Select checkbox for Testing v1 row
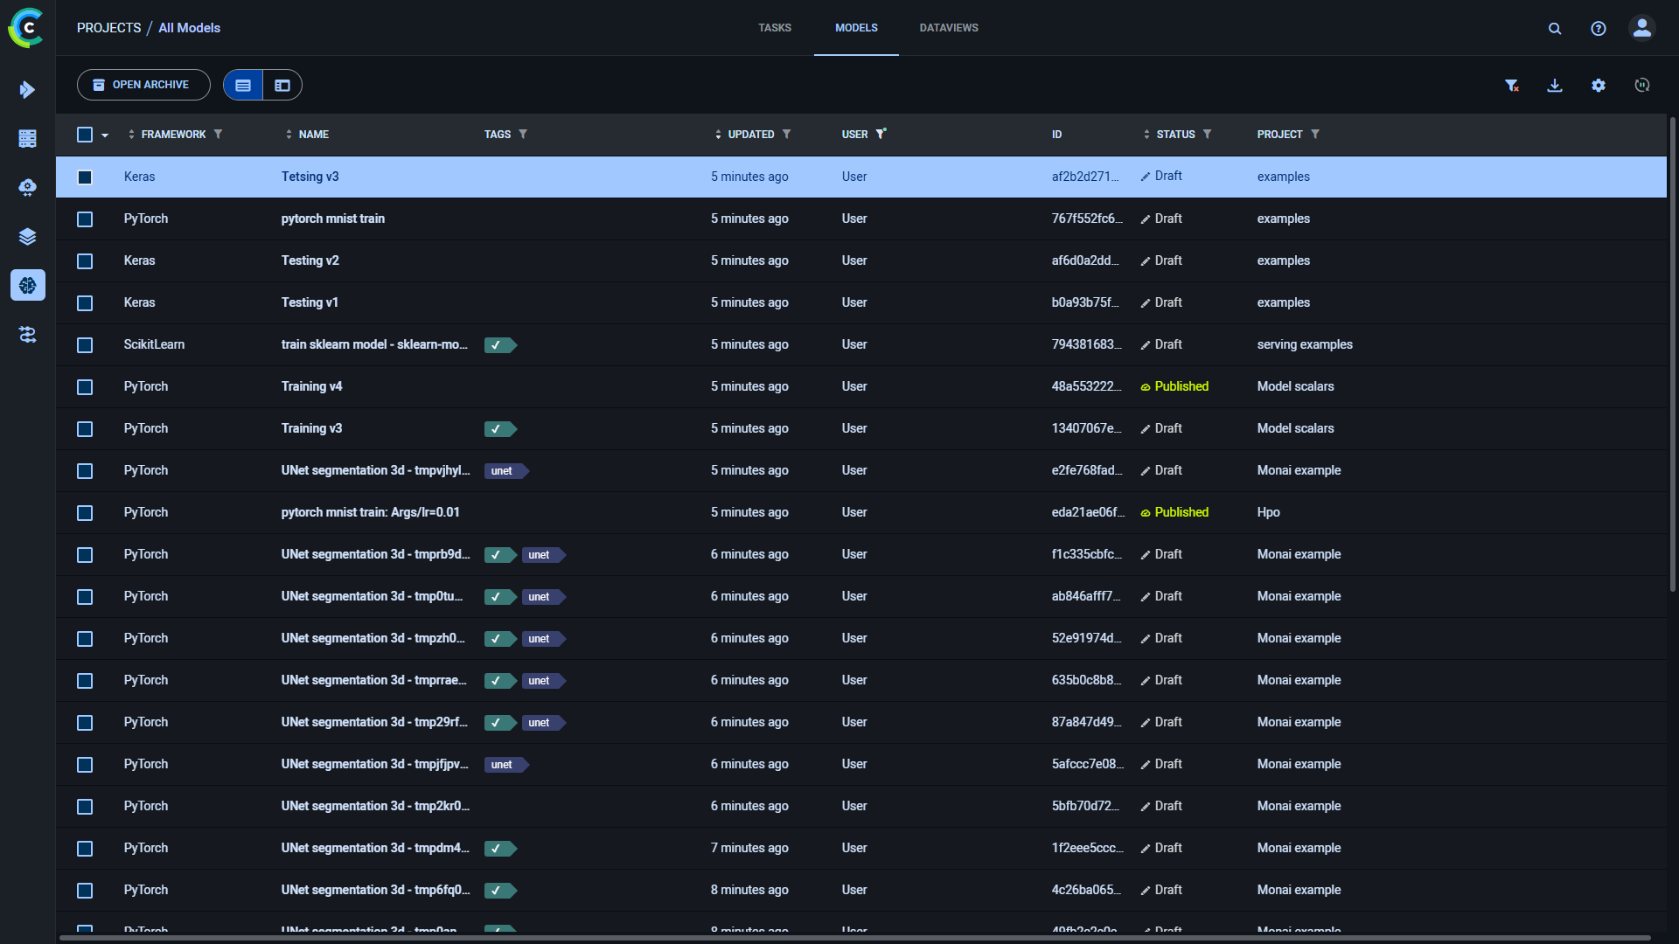Screen dimensions: 1679x944 [x=85, y=303]
